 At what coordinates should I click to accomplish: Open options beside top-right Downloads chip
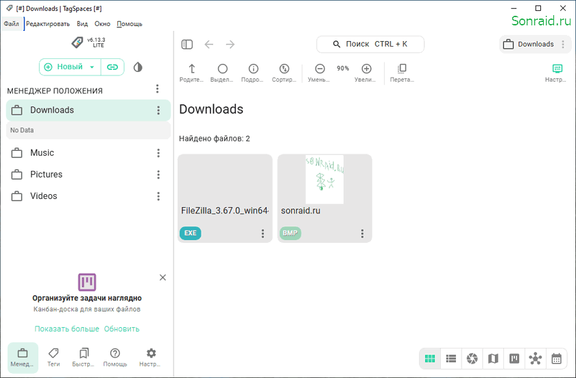pos(563,45)
